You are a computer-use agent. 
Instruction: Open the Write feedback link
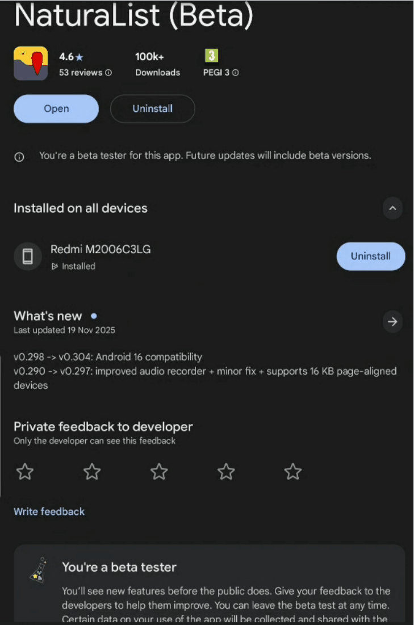pos(49,511)
